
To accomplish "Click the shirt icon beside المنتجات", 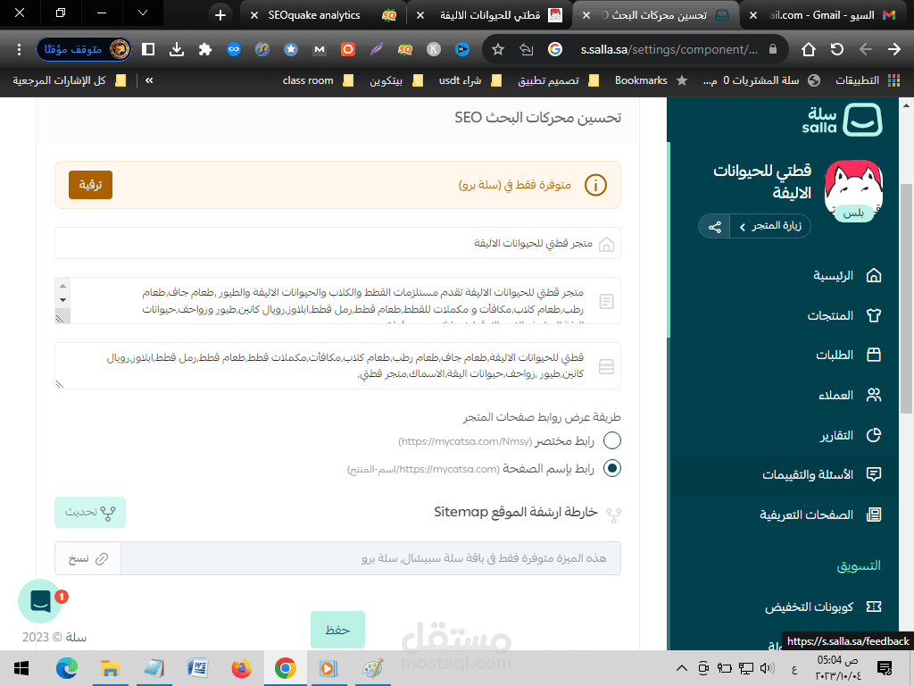I will (874, 315).
